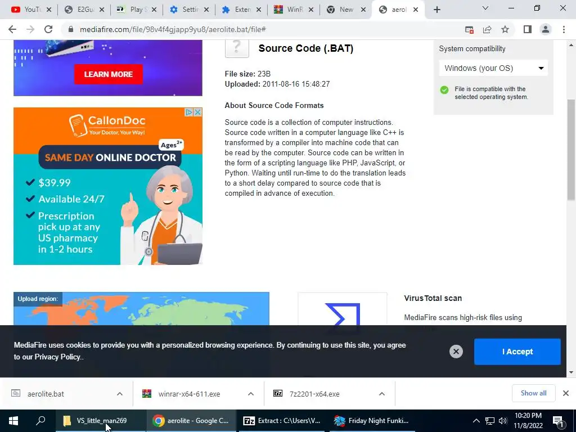Click the vertical scrollbar thumb
Screen dimensions: 576x432
(571, 150)
